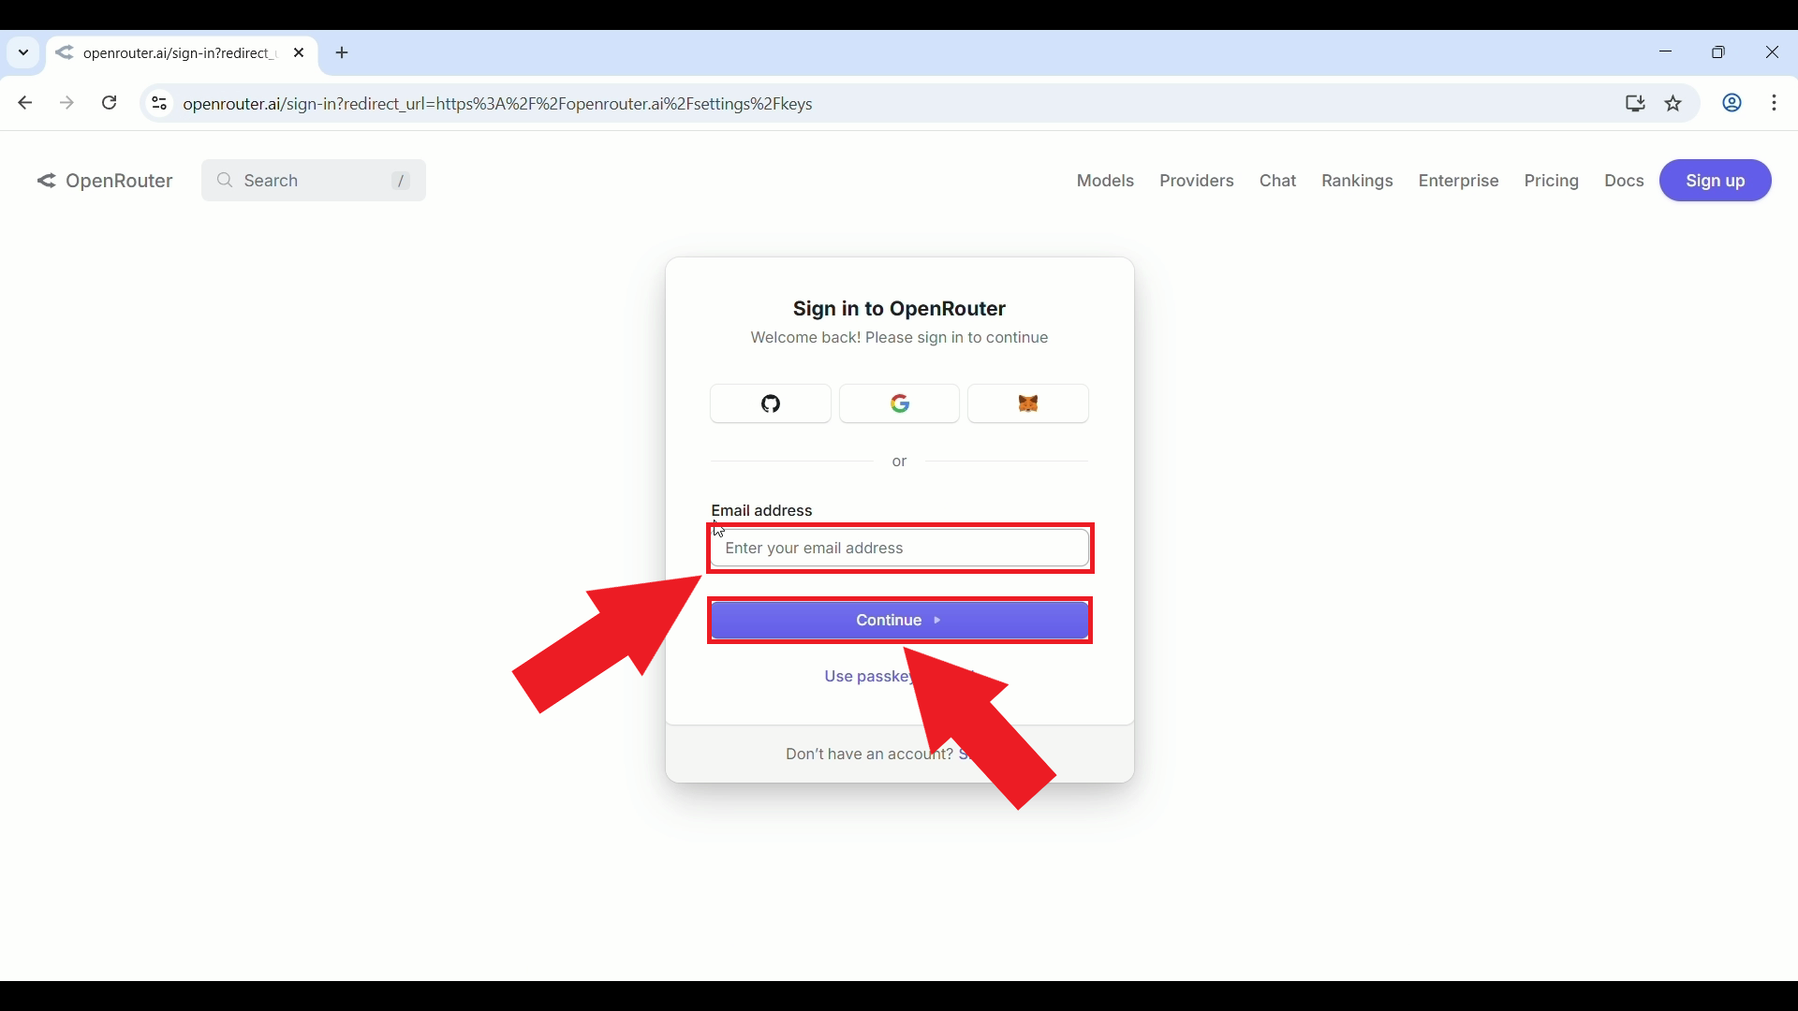Sign in with the Google icon
Viewport: 1798px width, 1011px height.
coord(898,403)
